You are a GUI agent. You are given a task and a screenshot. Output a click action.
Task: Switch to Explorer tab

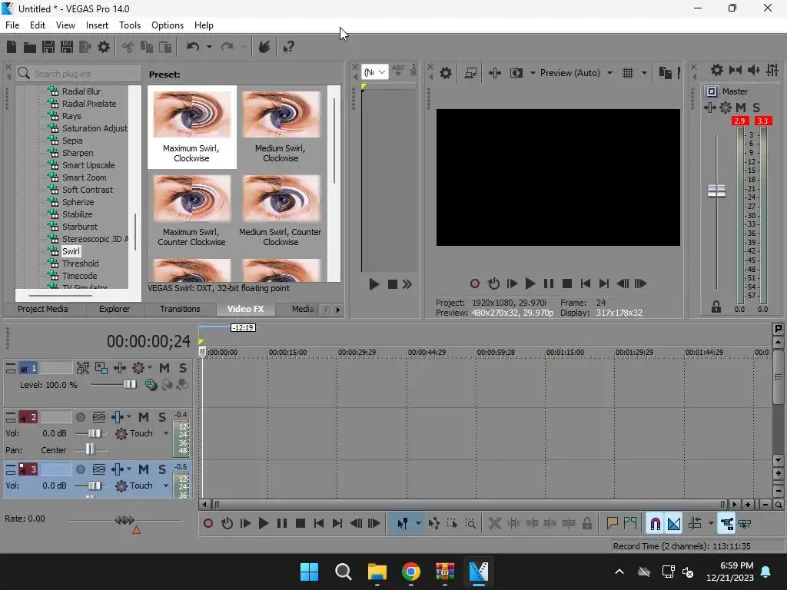[x=115, y=309]
